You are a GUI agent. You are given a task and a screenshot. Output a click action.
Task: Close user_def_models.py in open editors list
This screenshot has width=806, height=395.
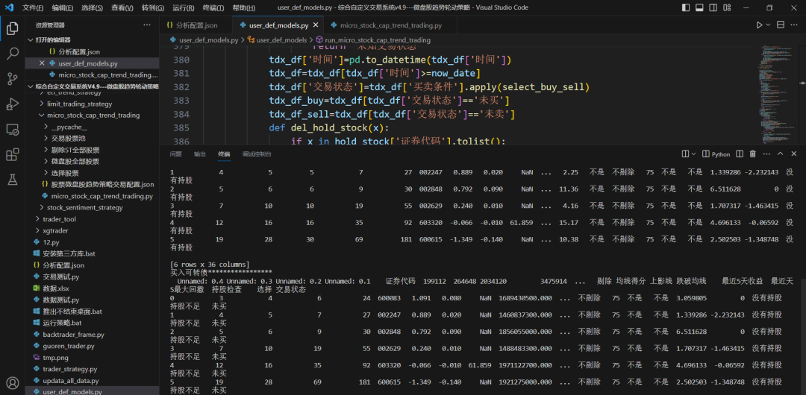point(42,63)
